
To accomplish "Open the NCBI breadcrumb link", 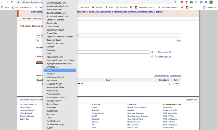I will pyautogui.click(x=32, y=100).
